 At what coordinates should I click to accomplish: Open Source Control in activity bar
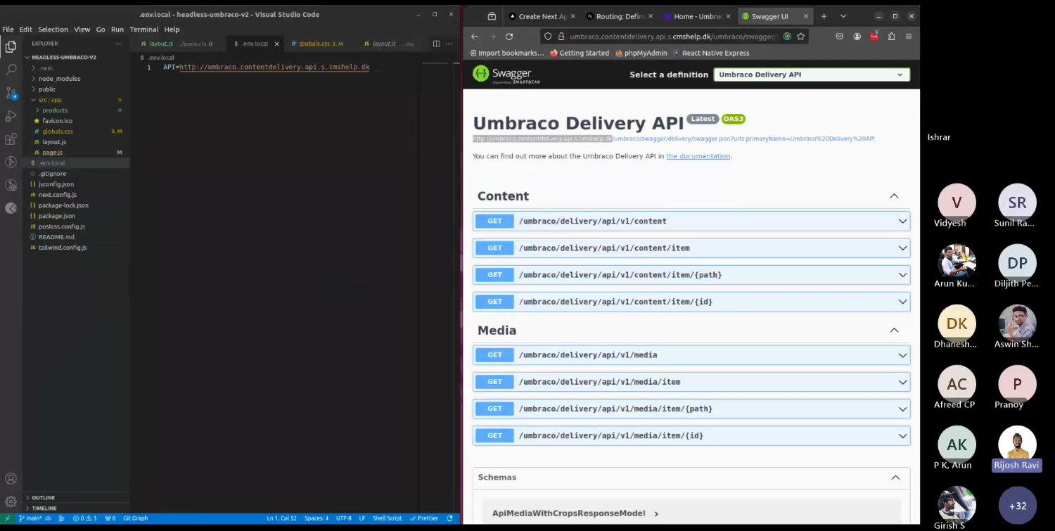click(x=11, y=93)
